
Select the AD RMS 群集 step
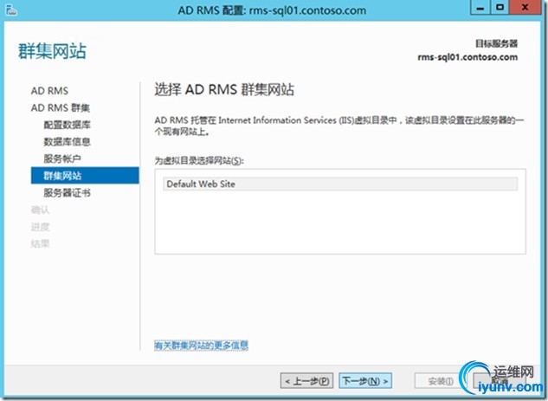point(60,108)
